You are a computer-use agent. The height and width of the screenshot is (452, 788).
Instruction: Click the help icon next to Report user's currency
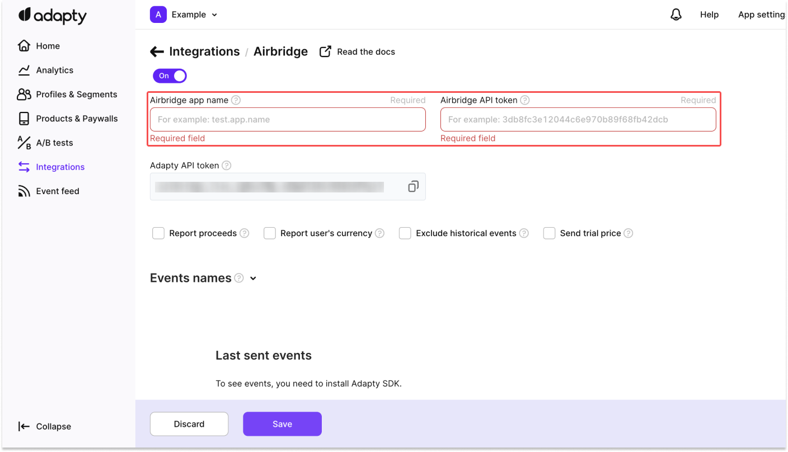pos(380,233)
